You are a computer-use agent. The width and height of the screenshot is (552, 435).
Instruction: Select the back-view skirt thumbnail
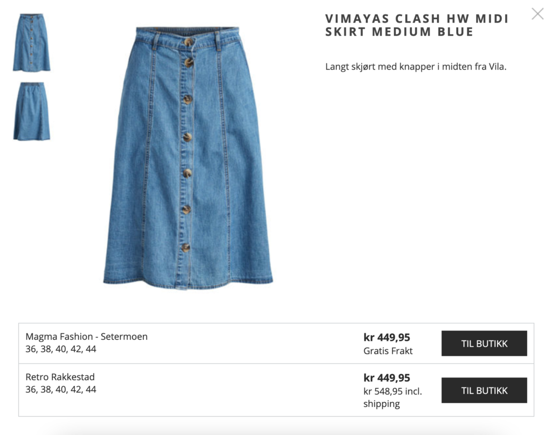coord(32,111)
